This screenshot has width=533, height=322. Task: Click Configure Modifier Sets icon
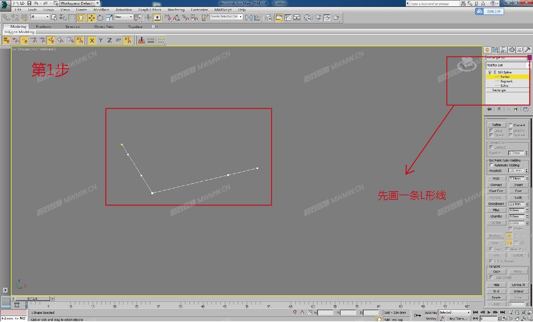coord(526,109)
